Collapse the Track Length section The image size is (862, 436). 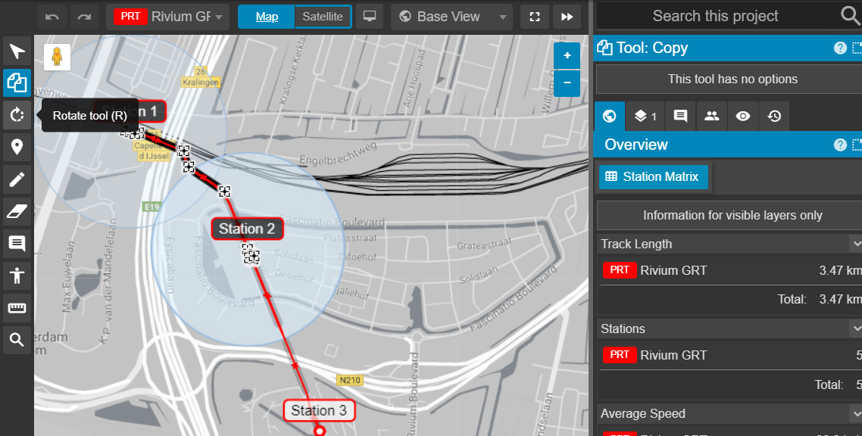[x=855, y=243]
